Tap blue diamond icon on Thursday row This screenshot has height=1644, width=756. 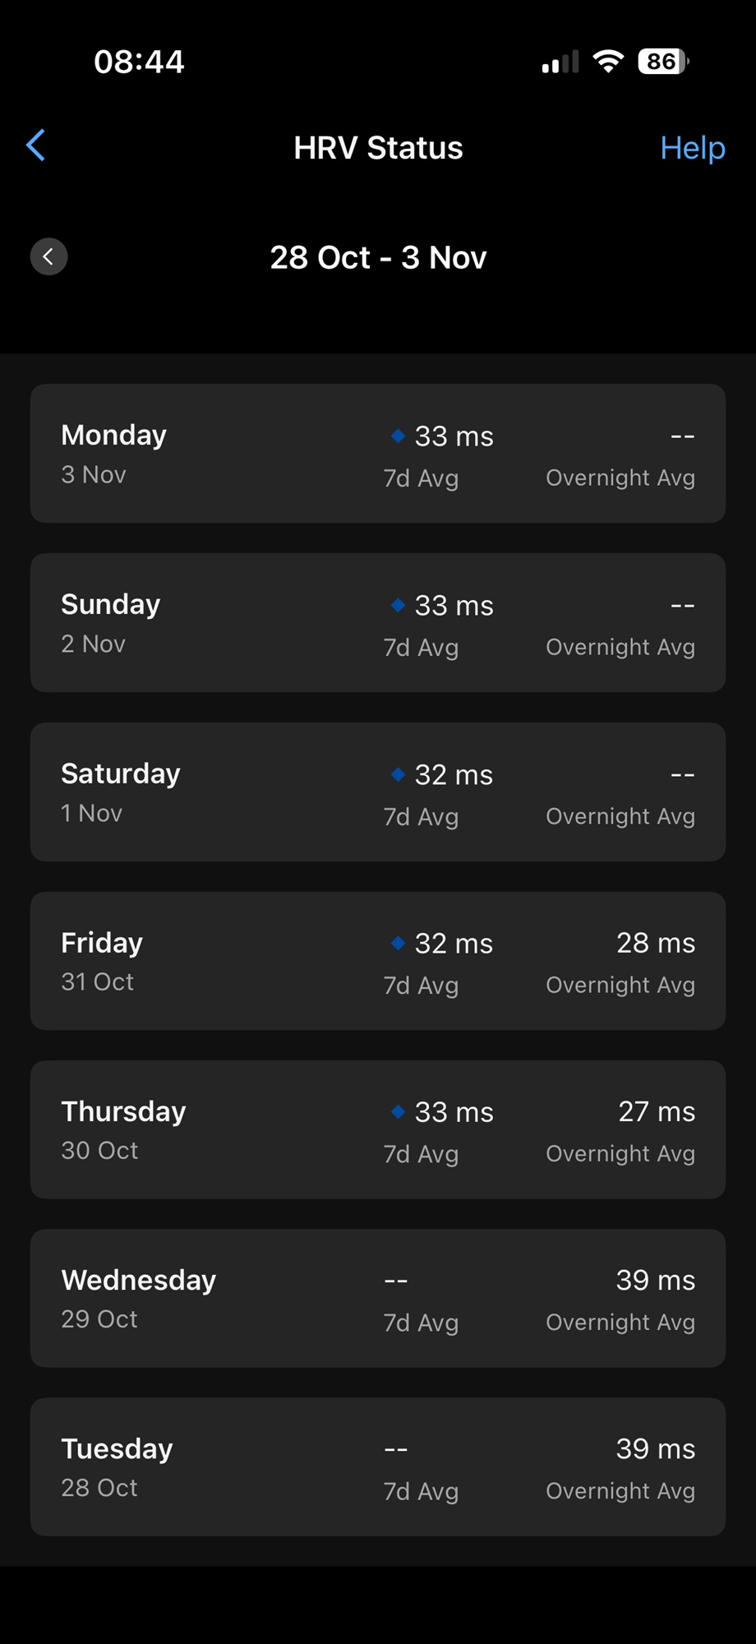coord(399,1111)
